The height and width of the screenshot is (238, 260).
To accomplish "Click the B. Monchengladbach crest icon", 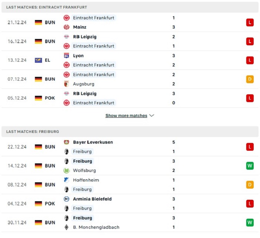I will pos(66,227).
